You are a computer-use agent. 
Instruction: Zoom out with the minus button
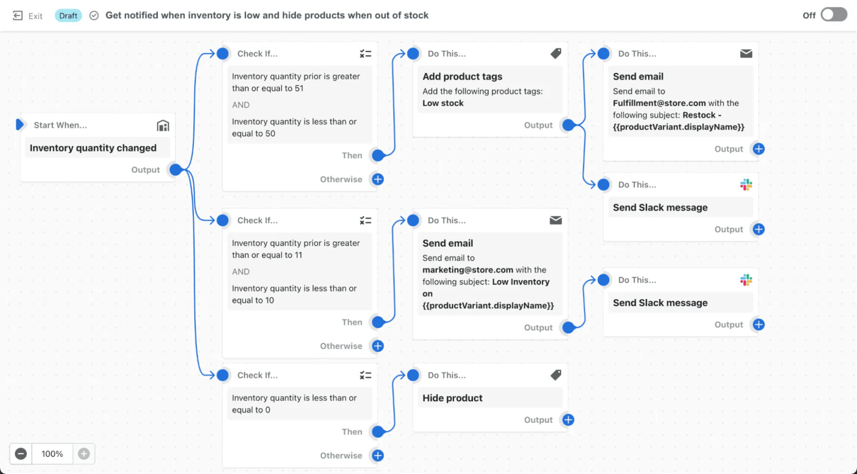(x=20, y=454)
